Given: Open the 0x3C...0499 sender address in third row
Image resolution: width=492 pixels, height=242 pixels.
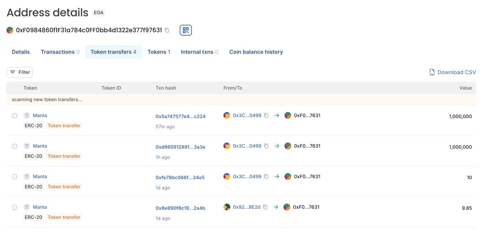Looking at the screenshot, I should 247,177.
